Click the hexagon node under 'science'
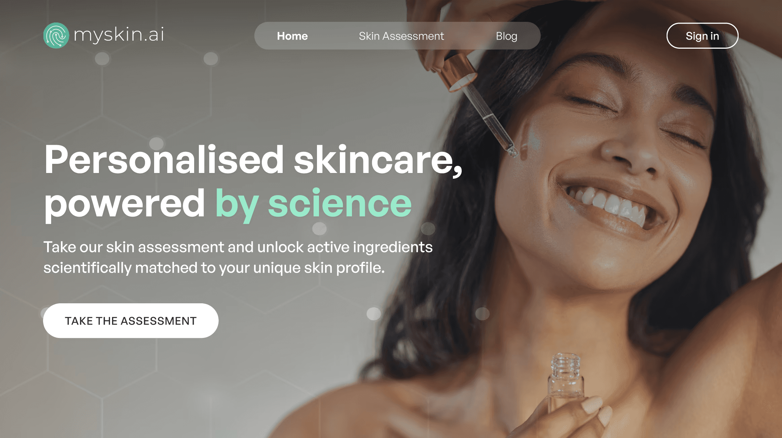 [319, 229]
